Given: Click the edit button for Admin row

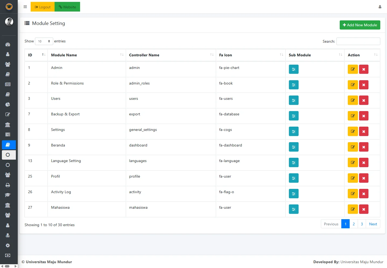Looking at the screenshot, I should click(x=353, y=69).
